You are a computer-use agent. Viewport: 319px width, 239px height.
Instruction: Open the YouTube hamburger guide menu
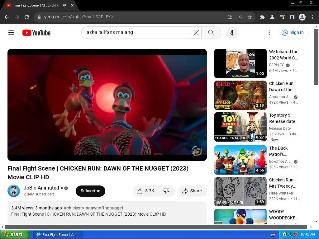tap(11, 32)
